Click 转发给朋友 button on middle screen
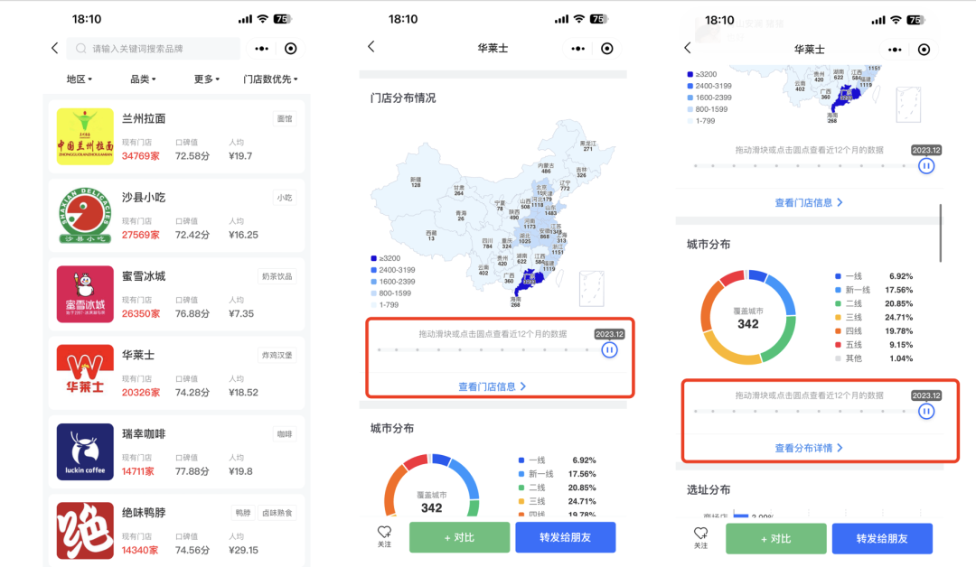The image size is (976, 567). [565, 537]
